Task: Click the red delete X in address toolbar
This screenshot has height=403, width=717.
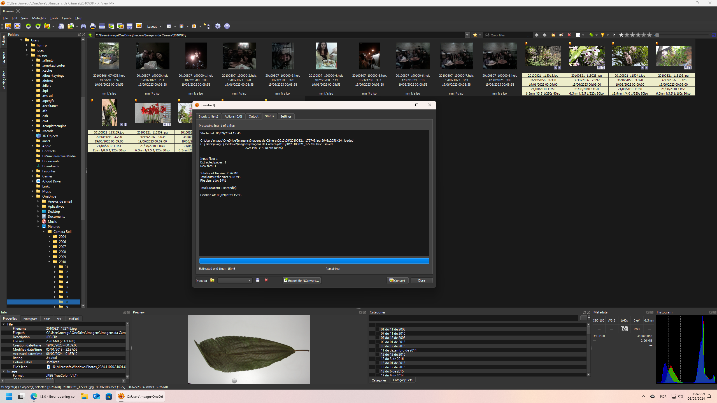Action: (x=569, y=35)
